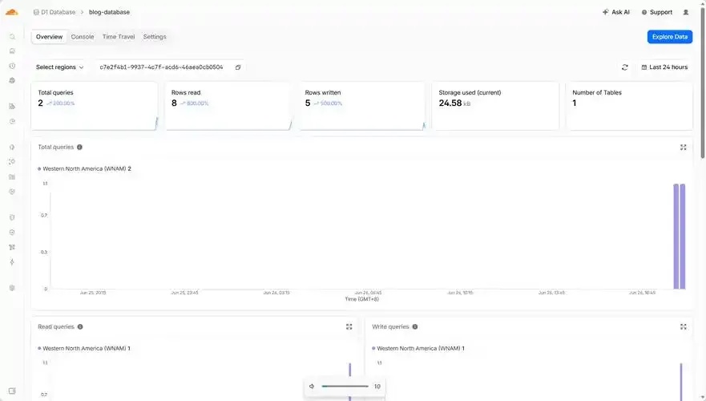Open the Last 24 hours time range
706x401 pixels.
click(664, 67)
